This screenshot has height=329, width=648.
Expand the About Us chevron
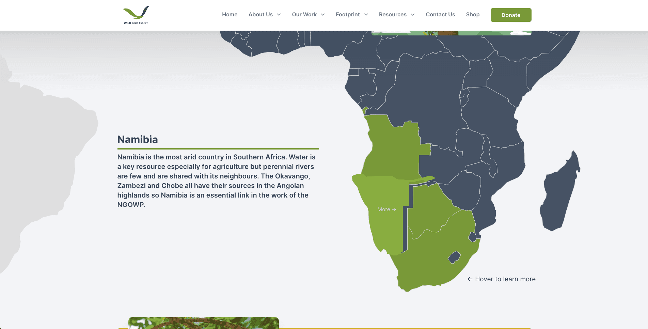point(279,15)
